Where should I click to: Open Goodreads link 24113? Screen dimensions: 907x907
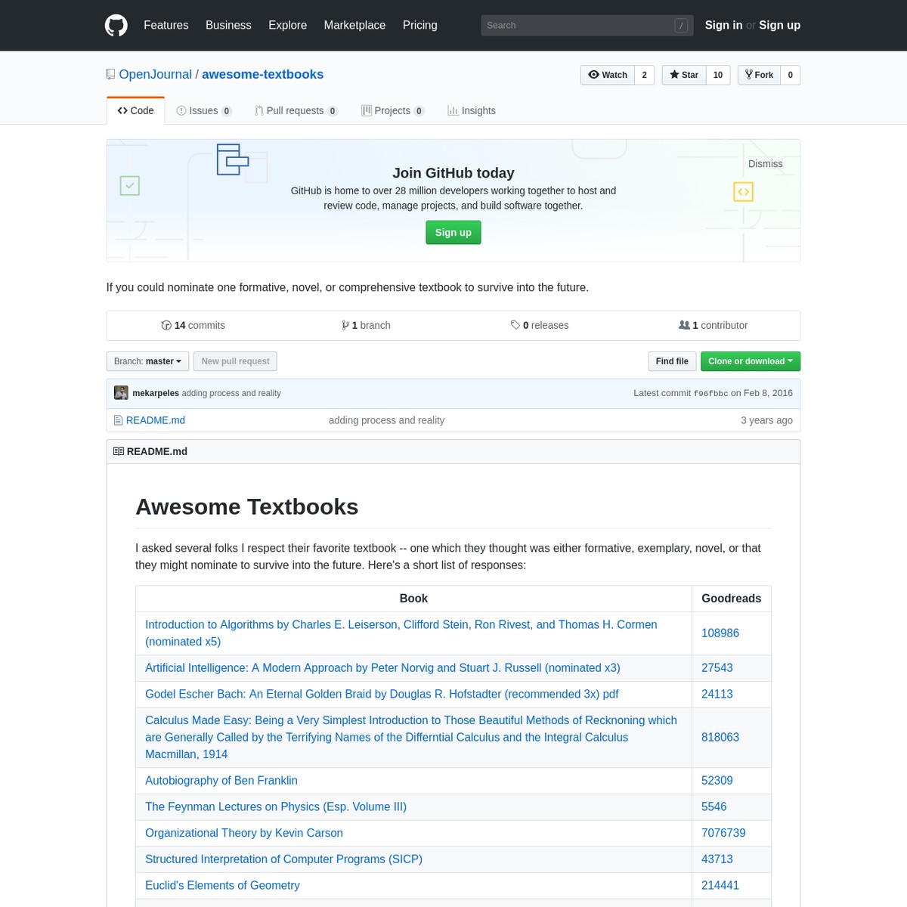717,694
